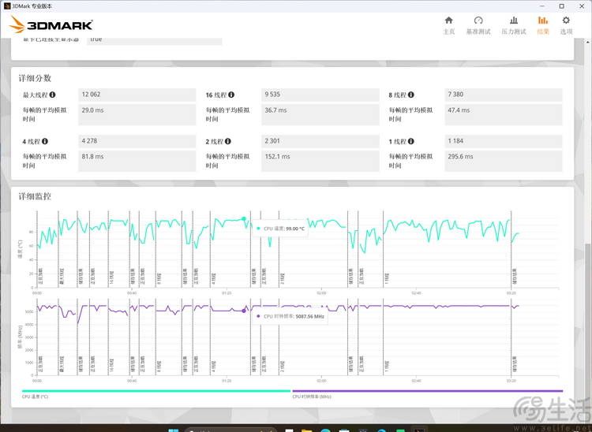Screen dimensions: 592x432
Task: Click the 2 线程 score 2 301
Action: (320, 141)
